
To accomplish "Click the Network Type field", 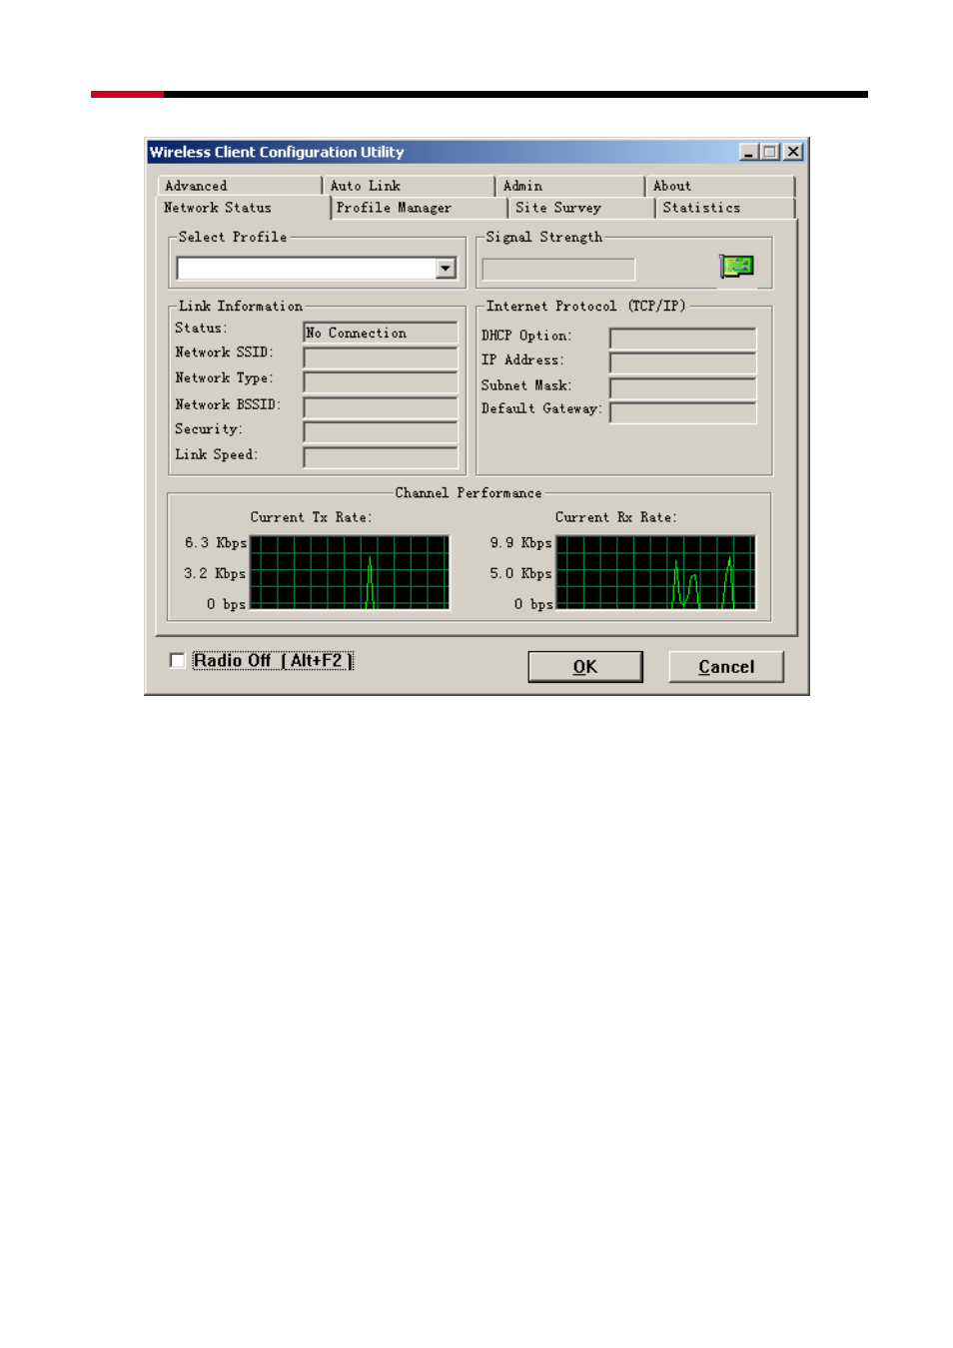I will [x=381, y=382].
